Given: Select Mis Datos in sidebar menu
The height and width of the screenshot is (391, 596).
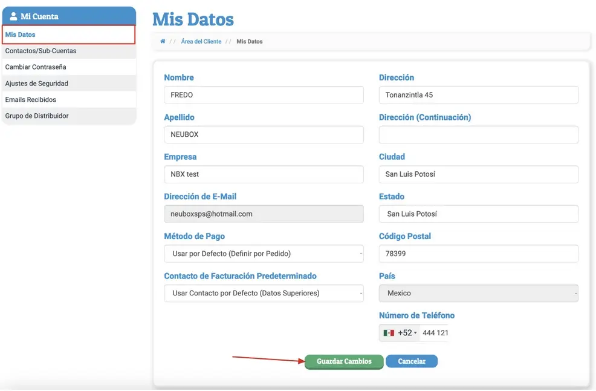Looking at the screenshot, I should 69,34.
